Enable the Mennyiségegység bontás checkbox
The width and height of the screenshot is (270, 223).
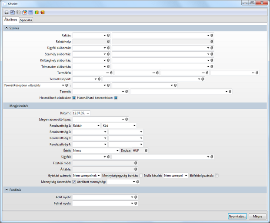point(140,176)
